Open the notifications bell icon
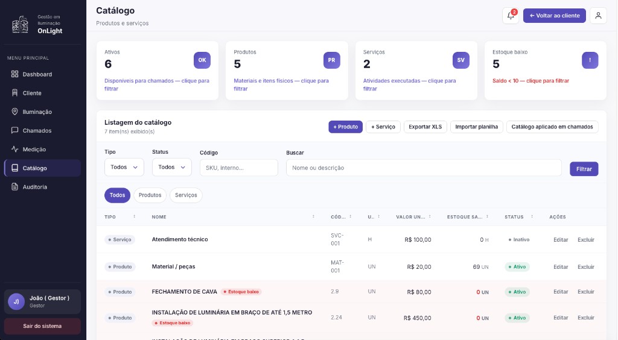The height and width of the screenshot is (340, 618). [x=511, y=16]
